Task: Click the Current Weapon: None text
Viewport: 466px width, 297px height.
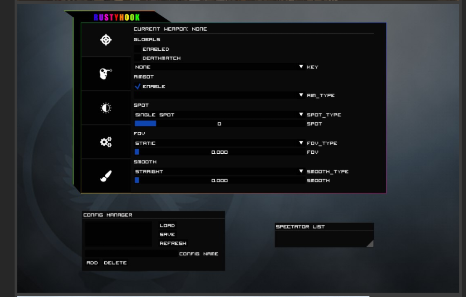Action: click(x=170, y=29)
